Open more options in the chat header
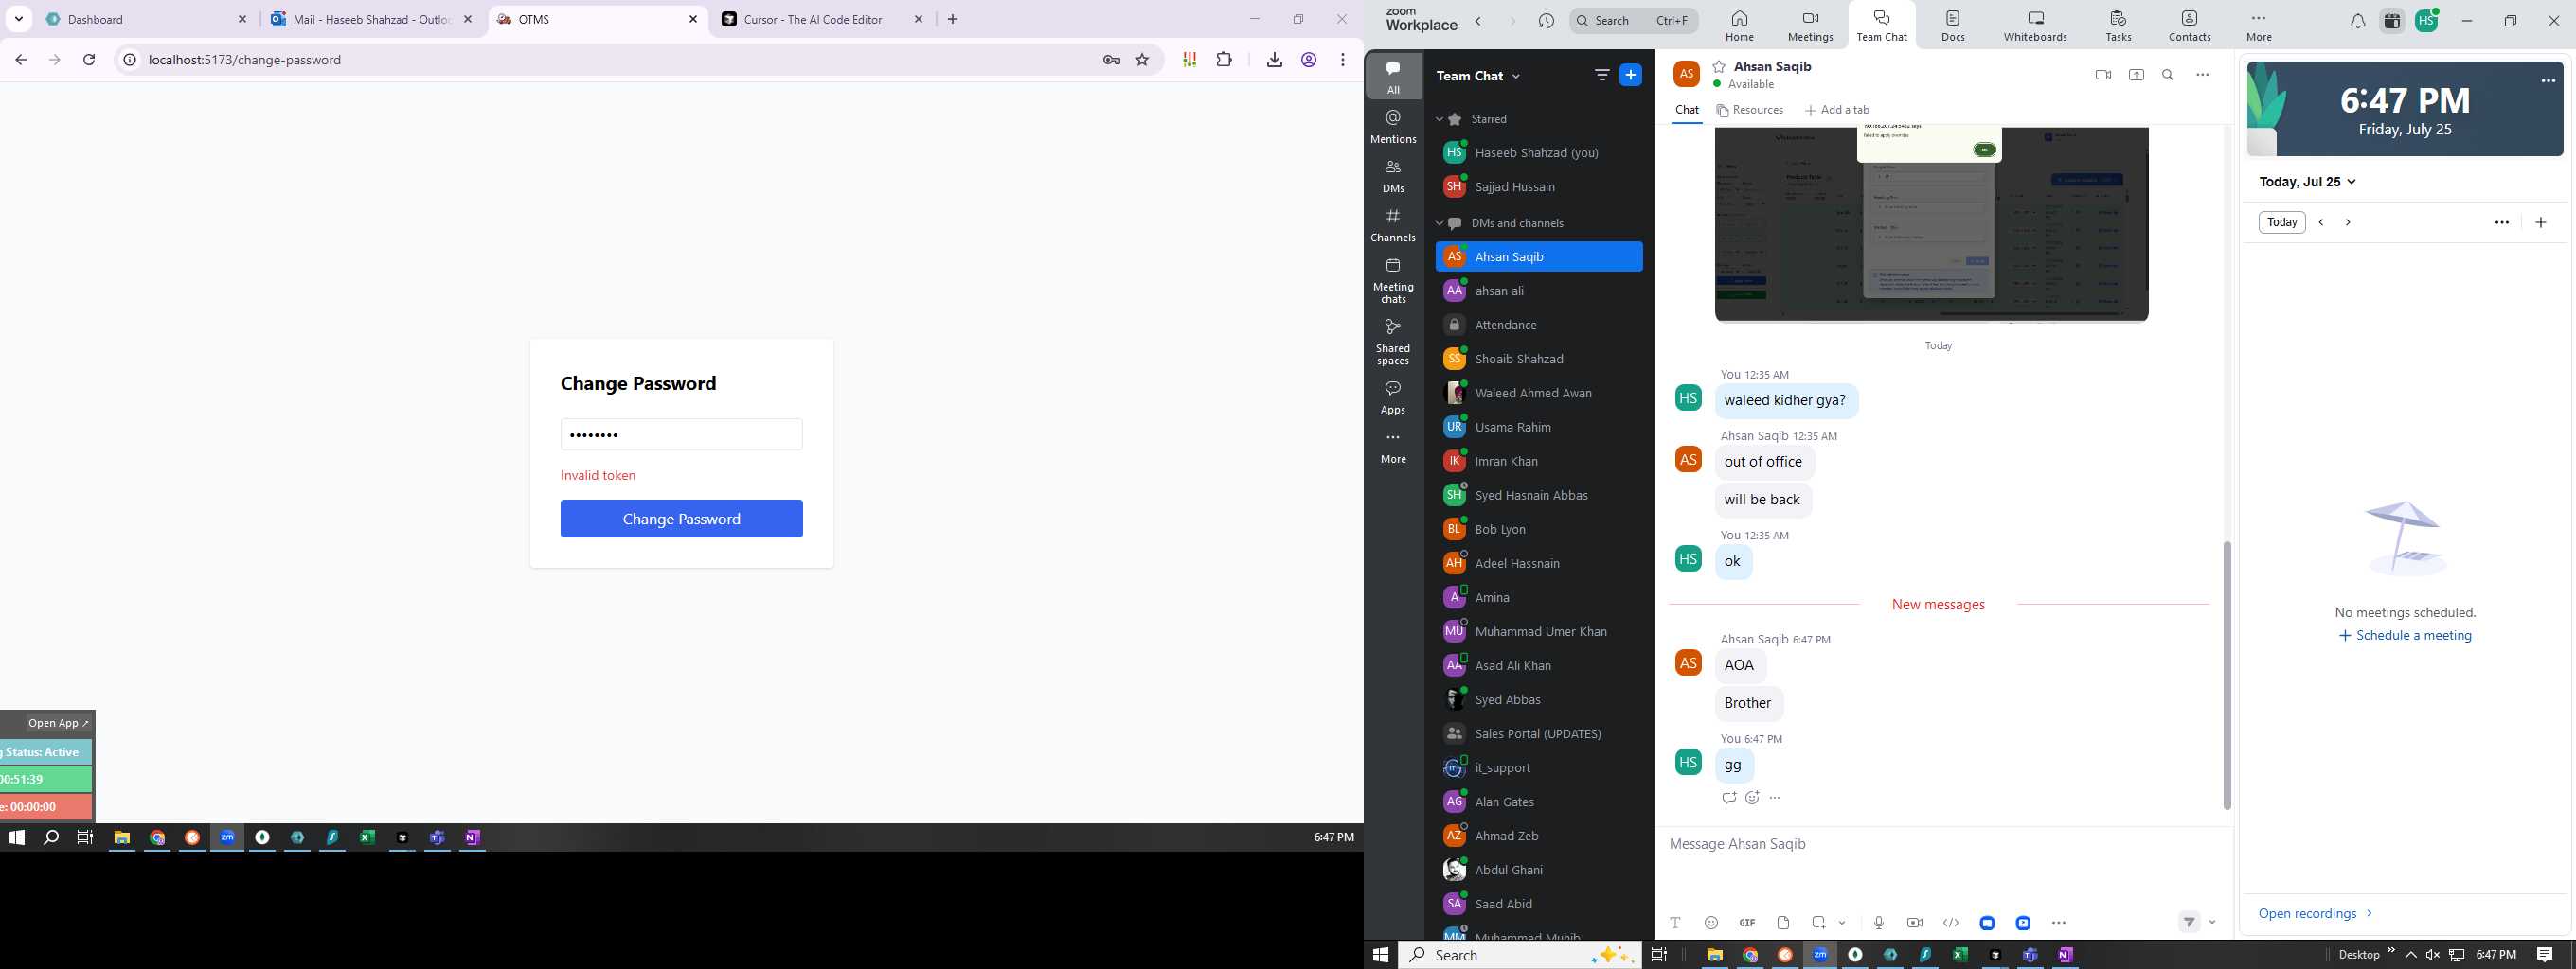 (x=2203, y=75)
